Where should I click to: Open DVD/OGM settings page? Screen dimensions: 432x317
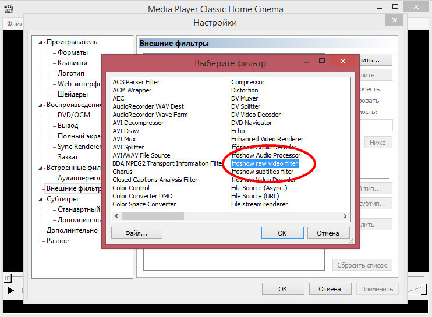click(74, 115)
